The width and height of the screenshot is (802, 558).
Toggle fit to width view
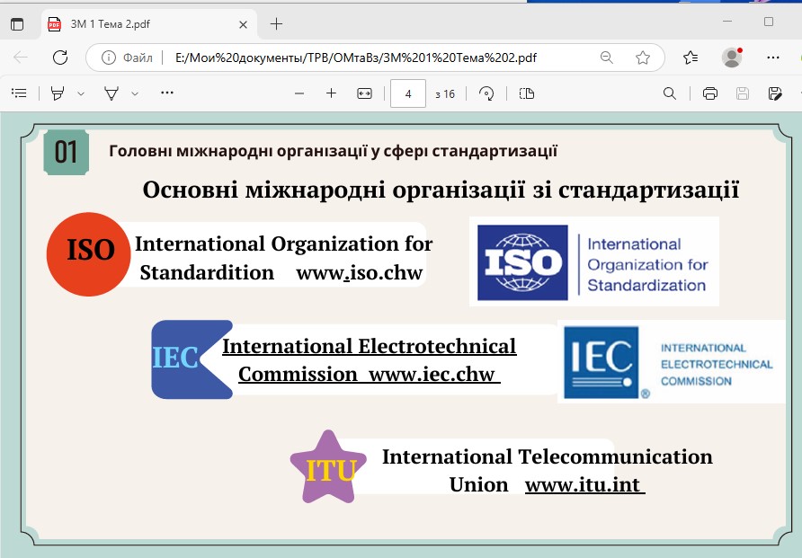click(364, 93)
